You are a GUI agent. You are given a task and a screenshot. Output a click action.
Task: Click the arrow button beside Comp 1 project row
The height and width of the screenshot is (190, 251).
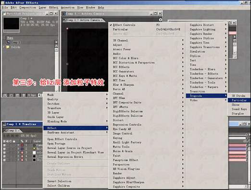(56, 42)
